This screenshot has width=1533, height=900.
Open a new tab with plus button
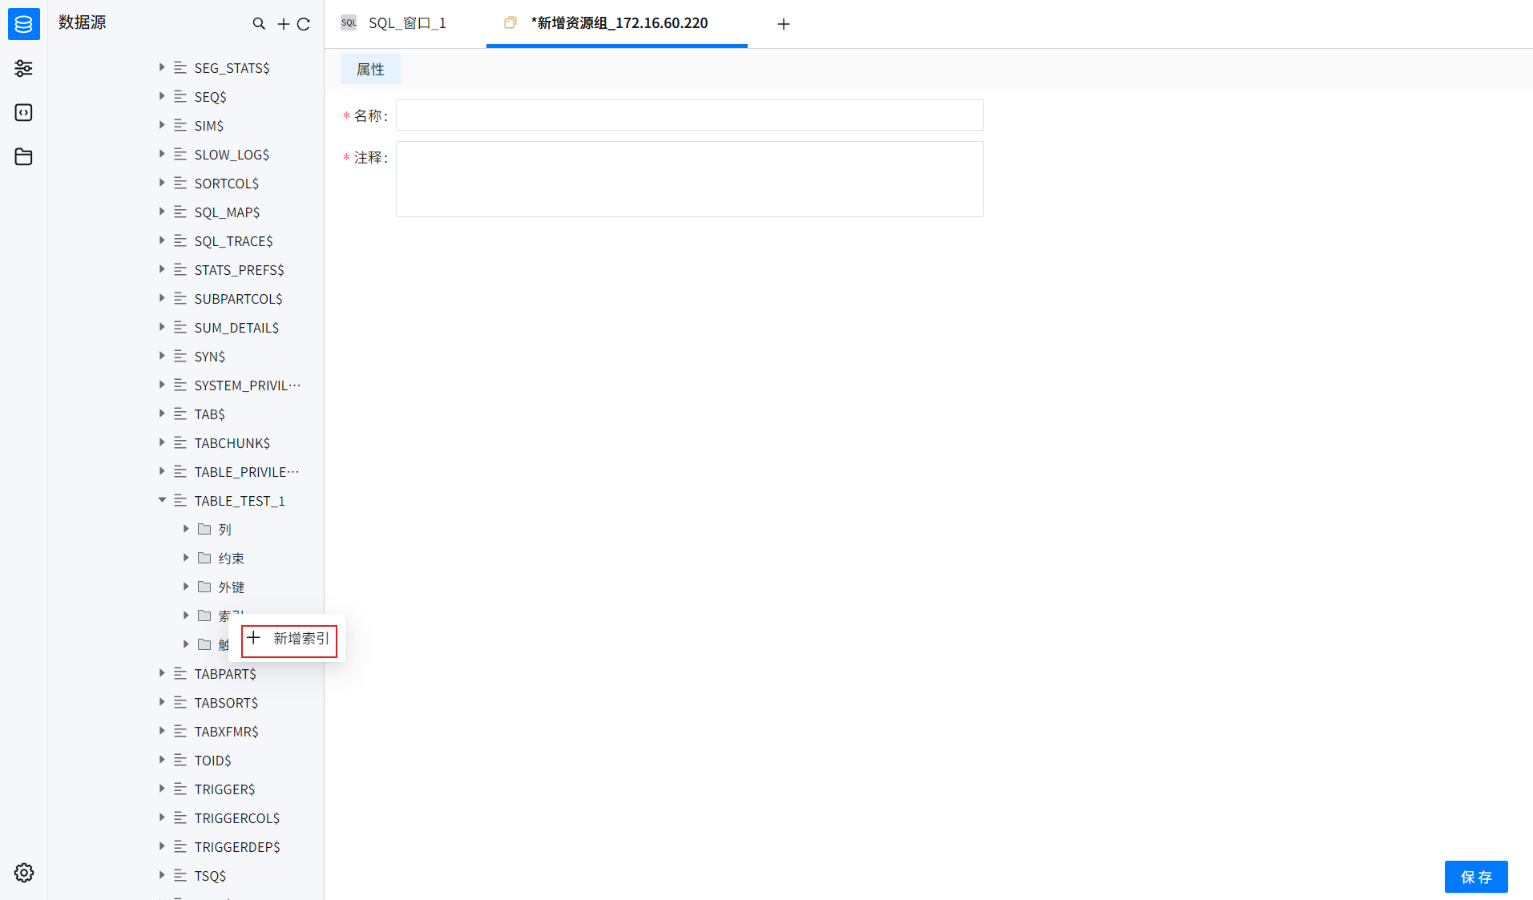pos(783,24)
